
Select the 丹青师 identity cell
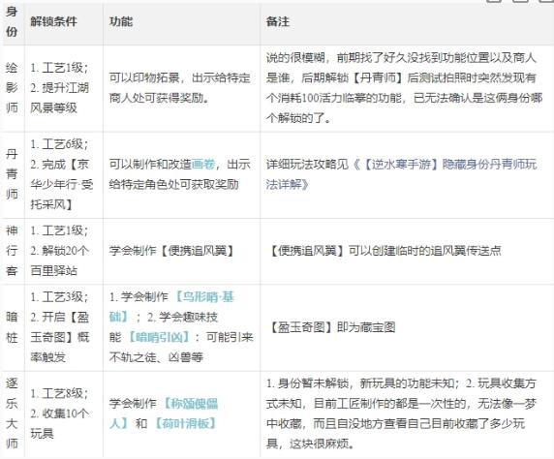click(x=12, y=174)
